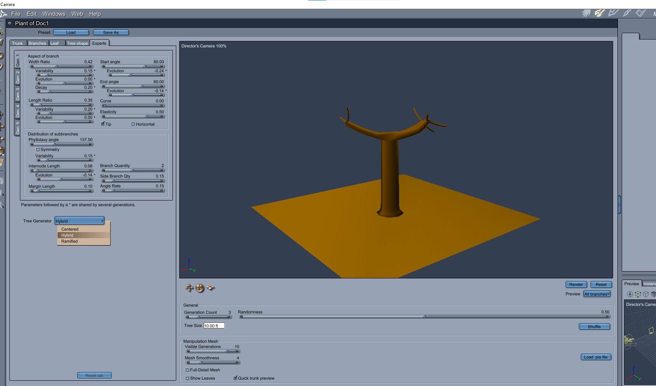Click the Generation Count slider
656x386 pixels.
pyautogui.click(x=208, y=317)
